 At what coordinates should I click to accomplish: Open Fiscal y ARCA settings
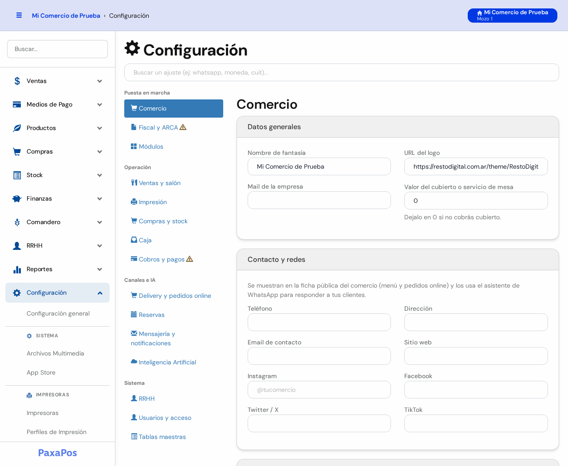174,127
